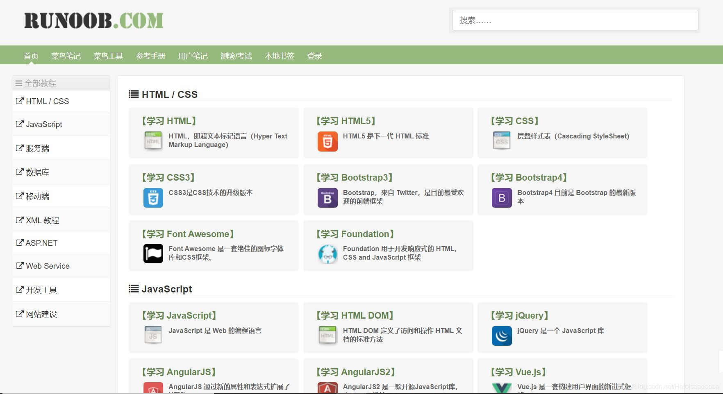Click the external-link icon next to ASP.NET
The image size is (723, 394).
20,242
